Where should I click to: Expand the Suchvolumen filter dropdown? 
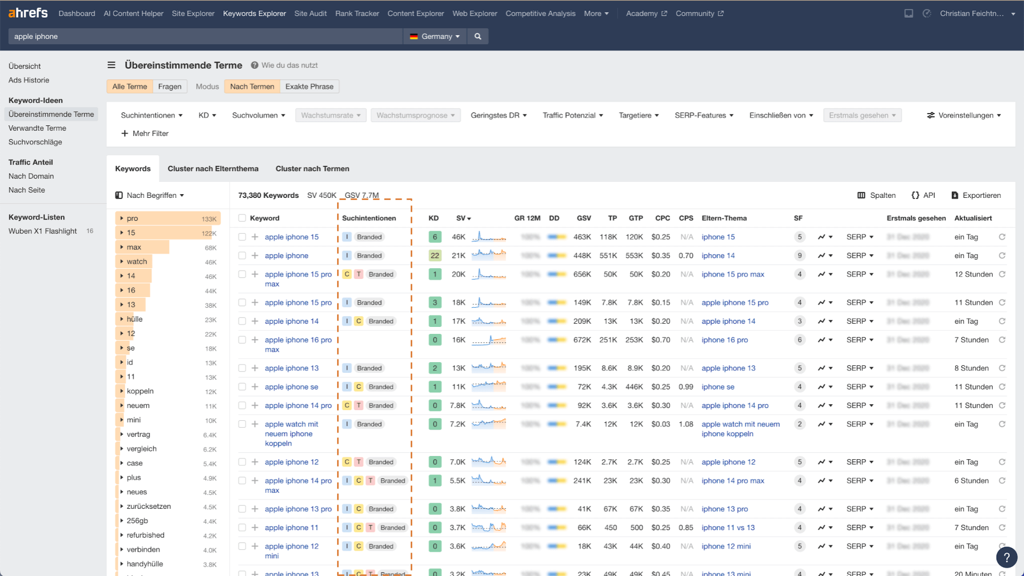[x=259, y=115]
